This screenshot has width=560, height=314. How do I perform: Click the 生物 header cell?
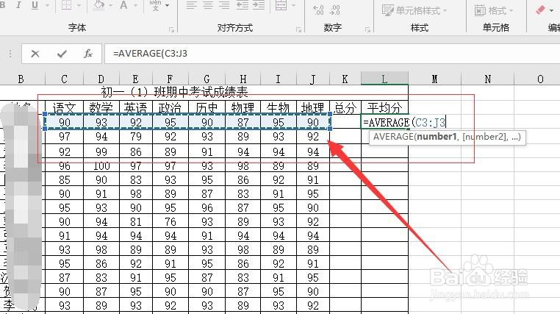tap(279, 107)
